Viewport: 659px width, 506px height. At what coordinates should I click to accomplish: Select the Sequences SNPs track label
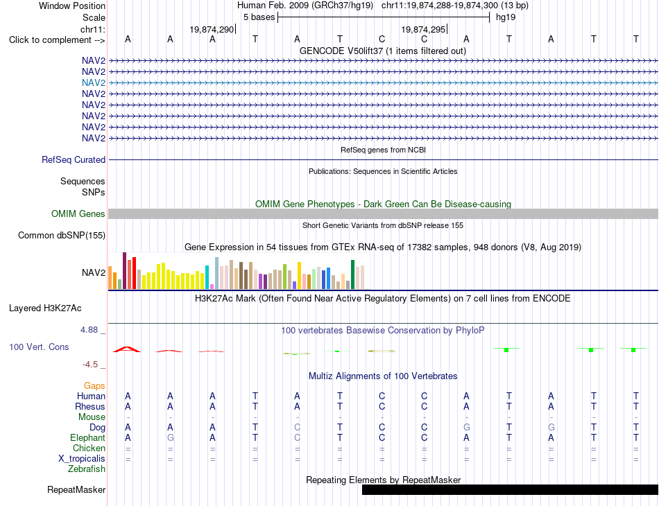[x=83, y=187]
